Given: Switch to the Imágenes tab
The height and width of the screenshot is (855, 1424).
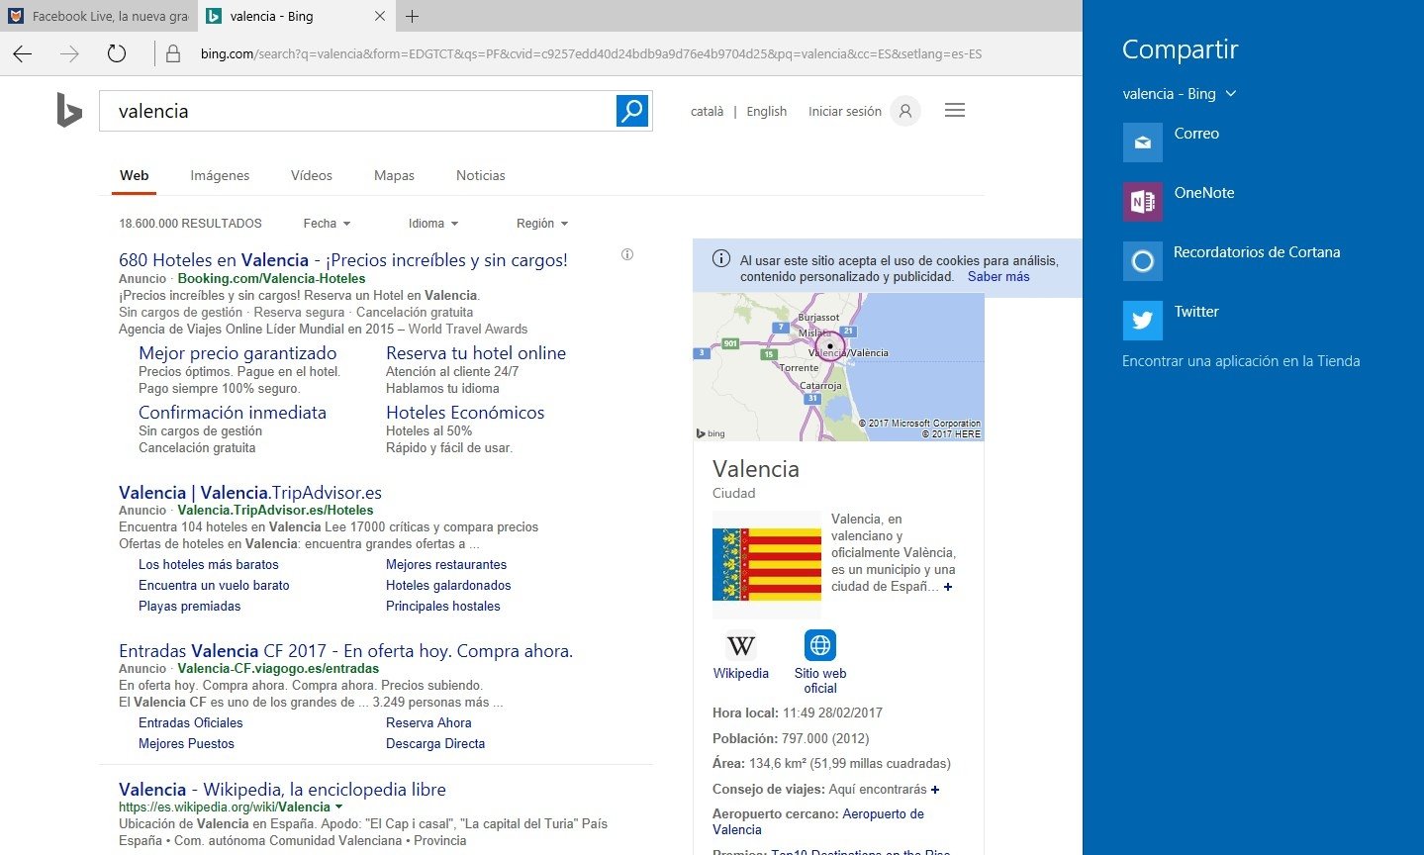Looking at the screenshot, I should click(220, 175).
